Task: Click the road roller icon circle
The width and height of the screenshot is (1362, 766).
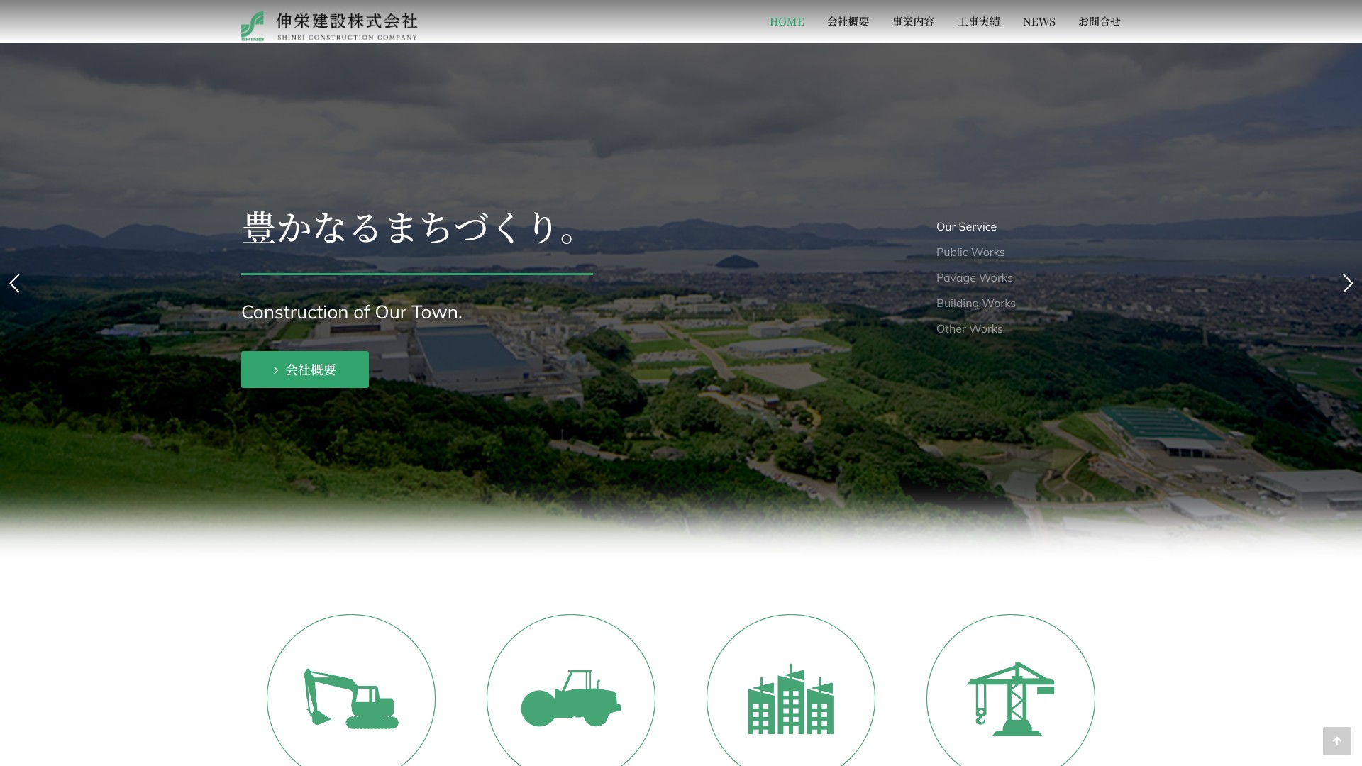Action: (571, 698)
